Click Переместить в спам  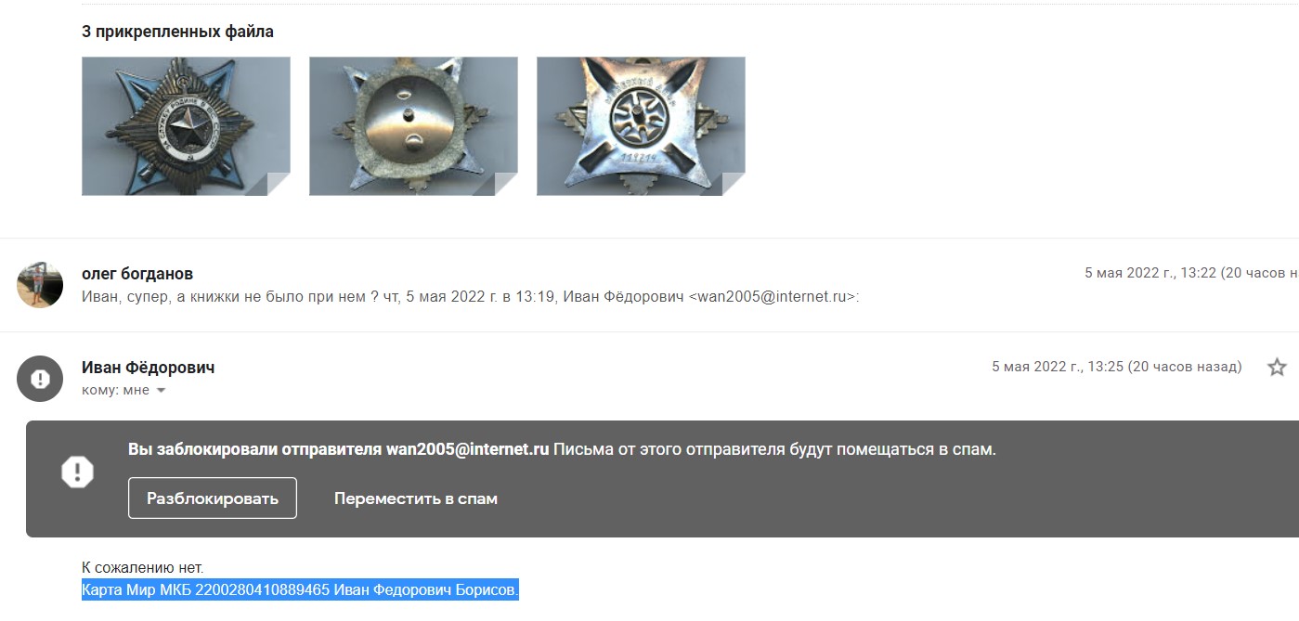point(416,498)
